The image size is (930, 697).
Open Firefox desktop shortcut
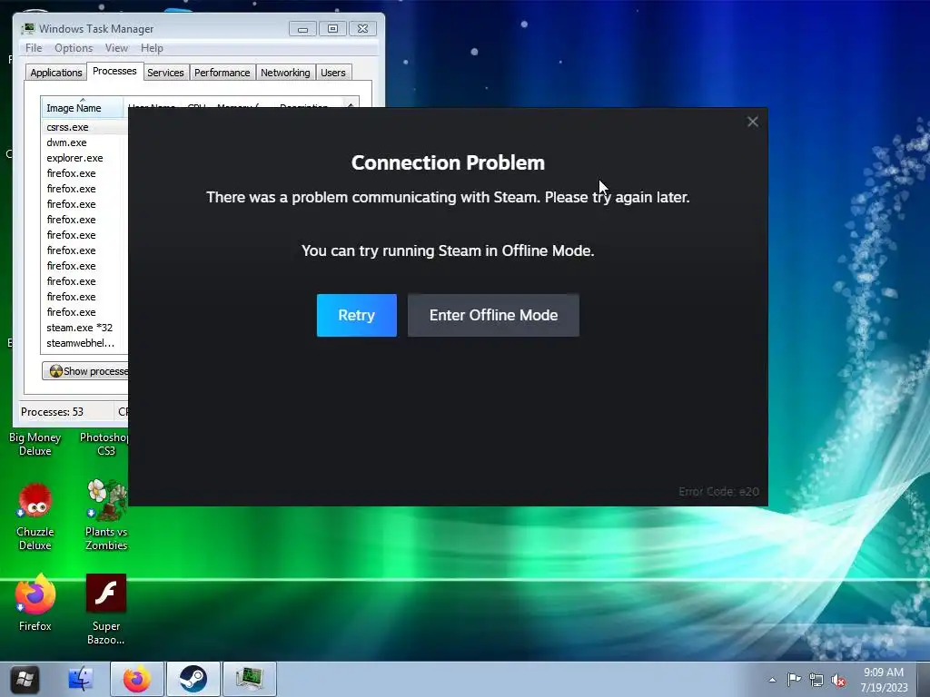coord(35,603)
